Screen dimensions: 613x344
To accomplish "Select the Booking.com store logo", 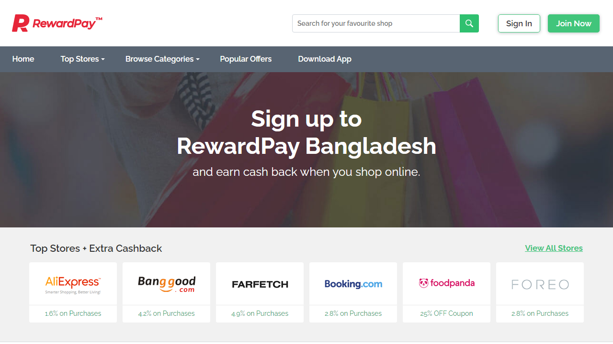I will click(353, 284).
